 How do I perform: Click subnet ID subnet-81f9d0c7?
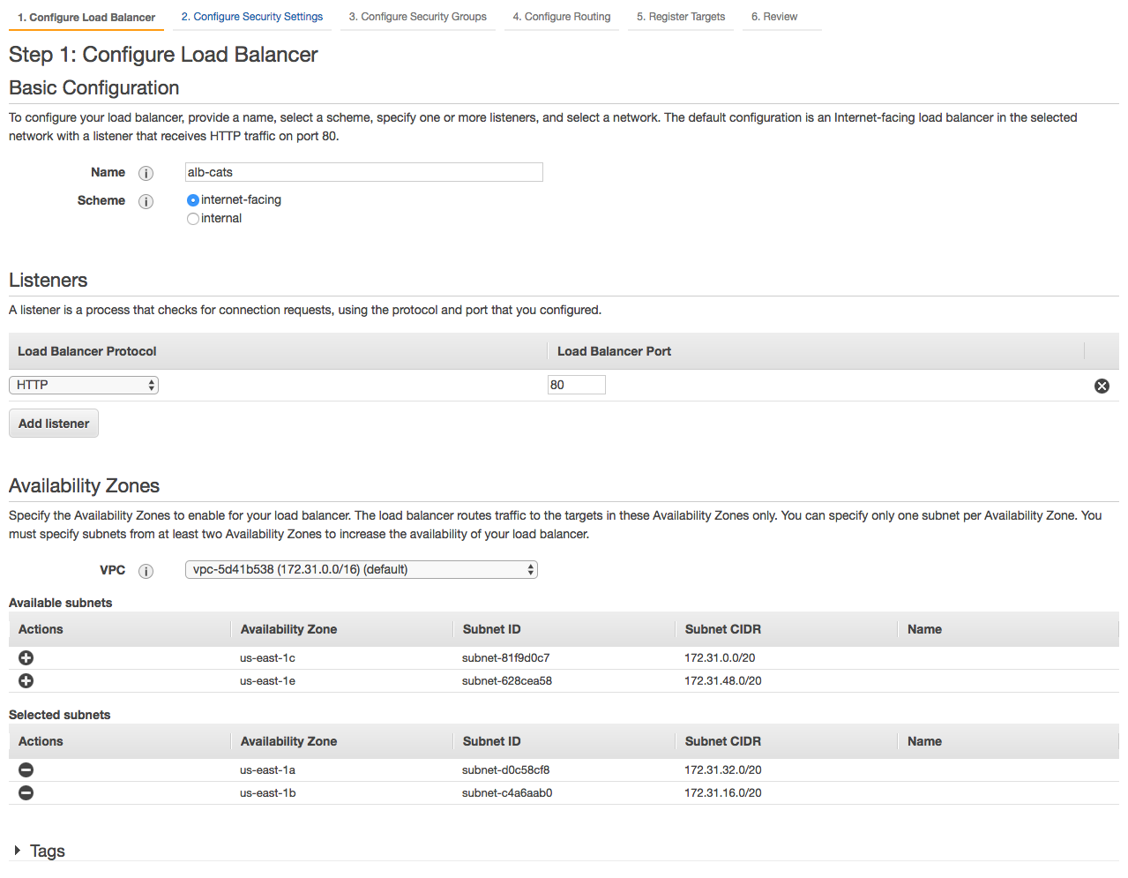[506, 657]
